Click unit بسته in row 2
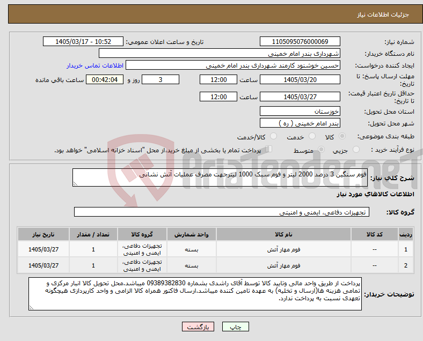423x341 pixels. 191,265
